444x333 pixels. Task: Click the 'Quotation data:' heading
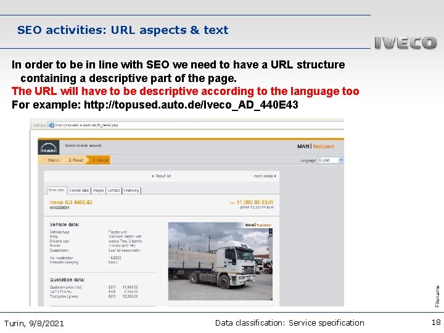coord(67,280)
